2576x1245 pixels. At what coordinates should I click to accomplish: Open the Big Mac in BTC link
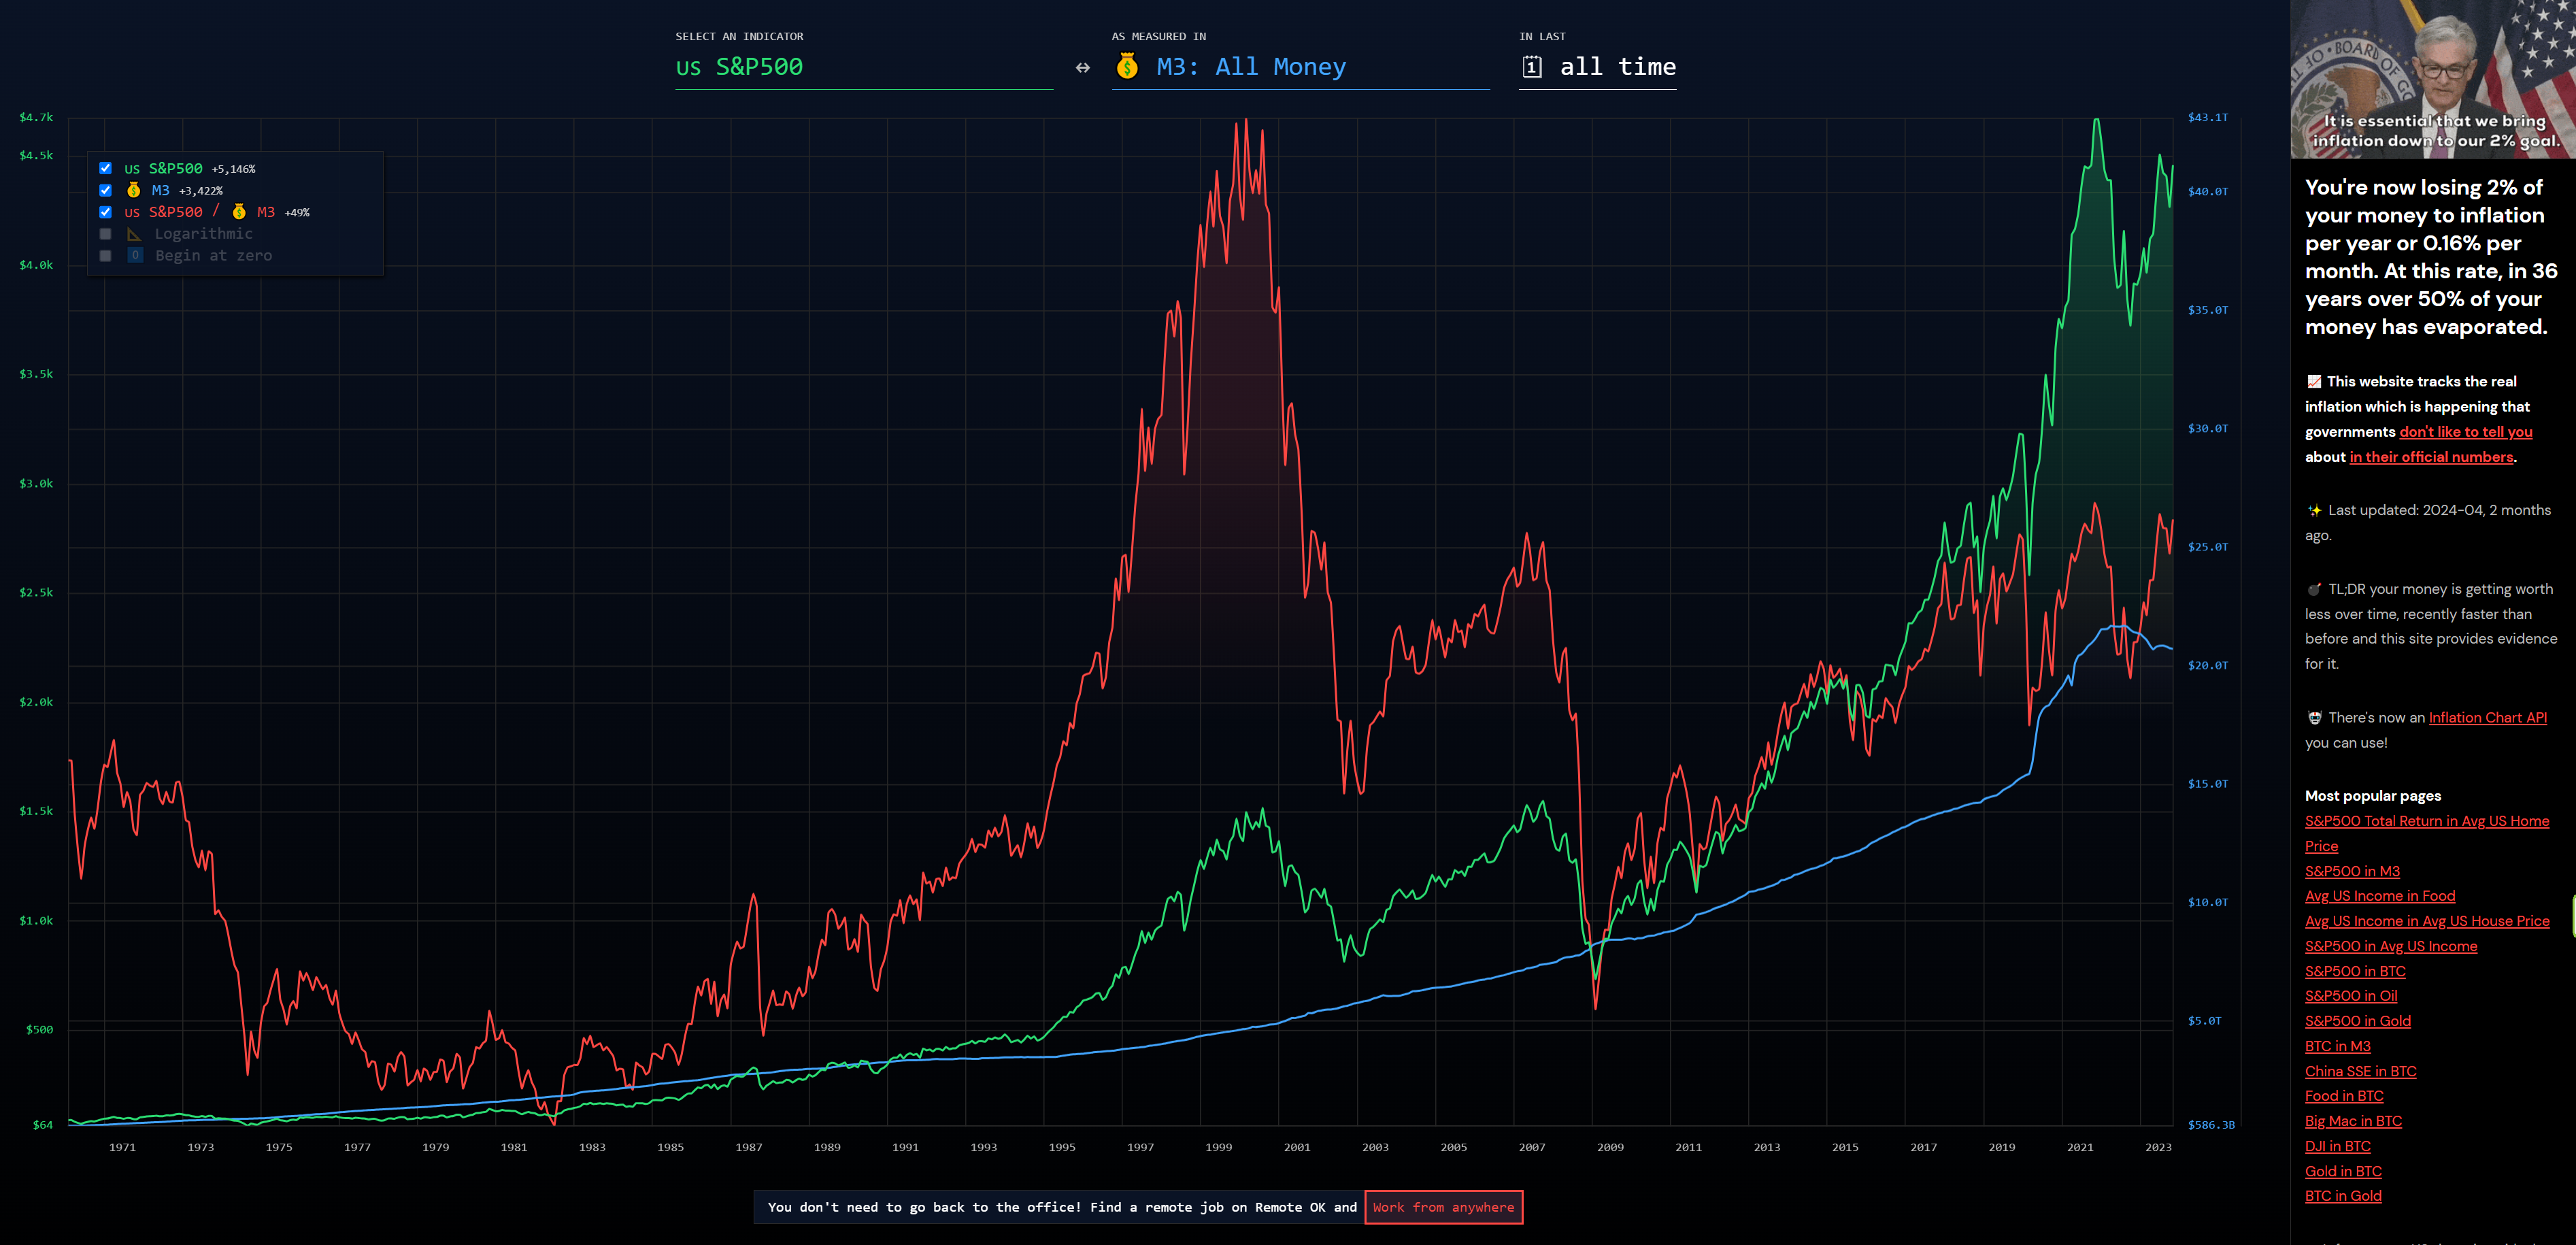coord(2353,1121)
